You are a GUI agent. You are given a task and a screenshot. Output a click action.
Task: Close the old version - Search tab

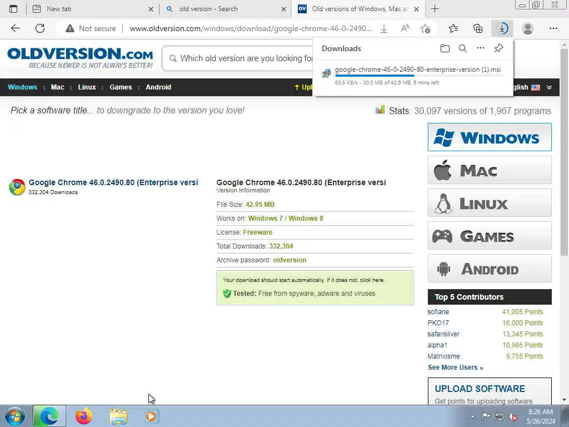pyautogui.click(x=283, y=9)
